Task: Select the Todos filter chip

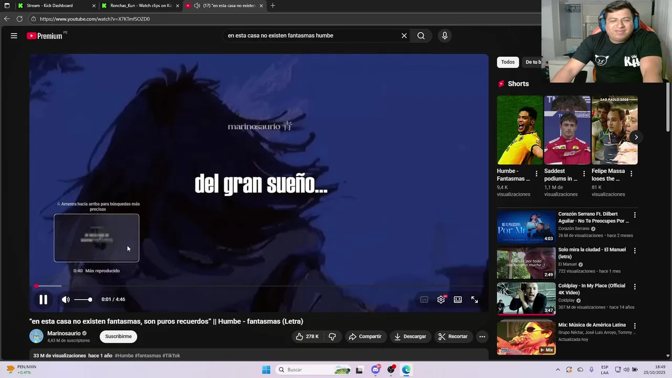Action: click(x=508, y=62)
